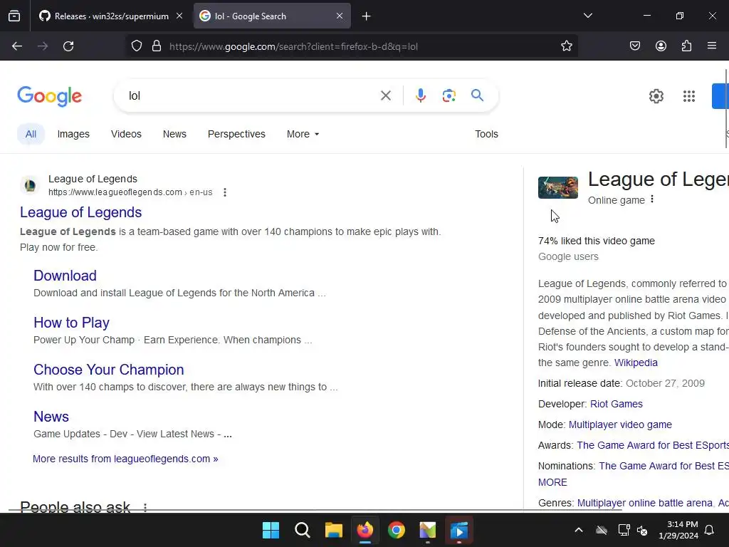Open Save to Pocket icon
Viewport: 729px width, 547px height.
coord(634,46)
